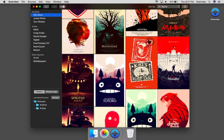This screenshot has width=224, height=140.
Task: Open the Sources menu
Action: coord(32,2)
